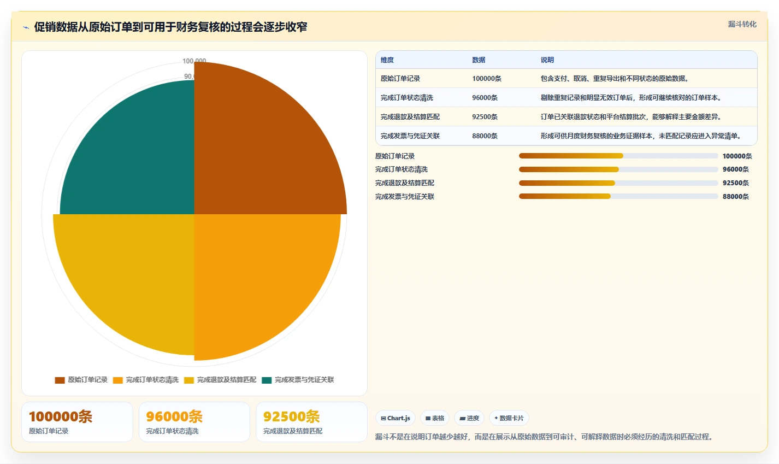Viewport: 779px width, 464px height.
Task: Click the legend label 完成退款及结算匹配
Action: pyautogui.click(x=227, y=380)
